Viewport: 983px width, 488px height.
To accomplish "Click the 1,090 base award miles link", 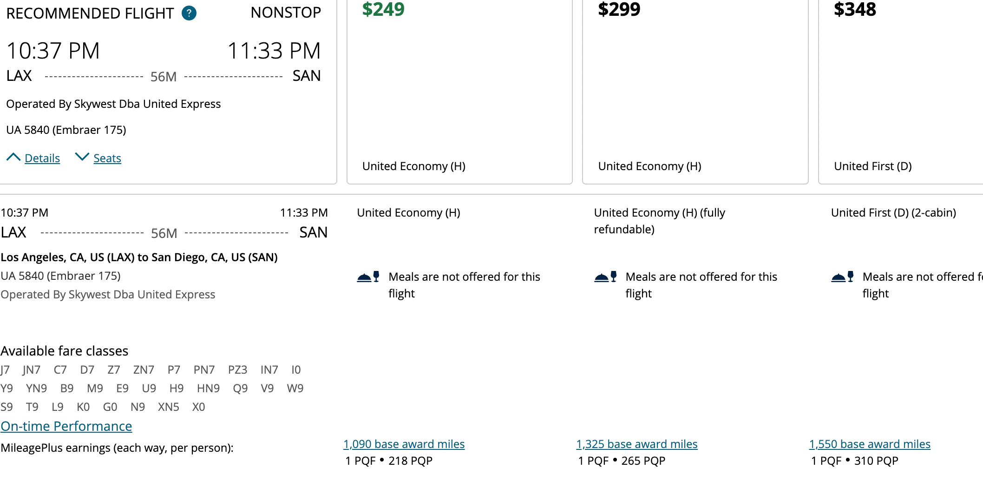I will click(404, 444).
